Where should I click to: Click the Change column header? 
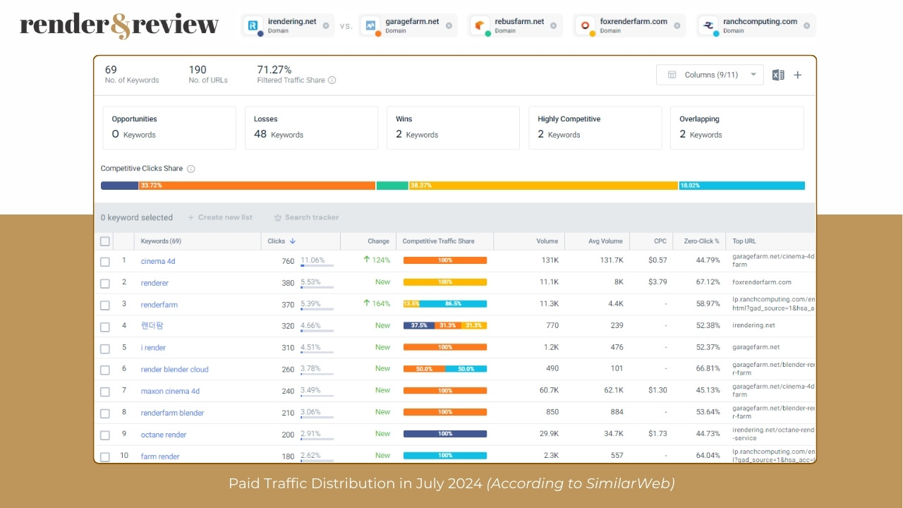[x=378, y=241]
